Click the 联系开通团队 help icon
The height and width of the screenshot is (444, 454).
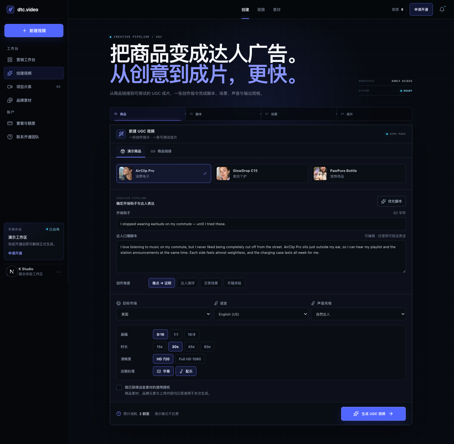coord(10,137)
